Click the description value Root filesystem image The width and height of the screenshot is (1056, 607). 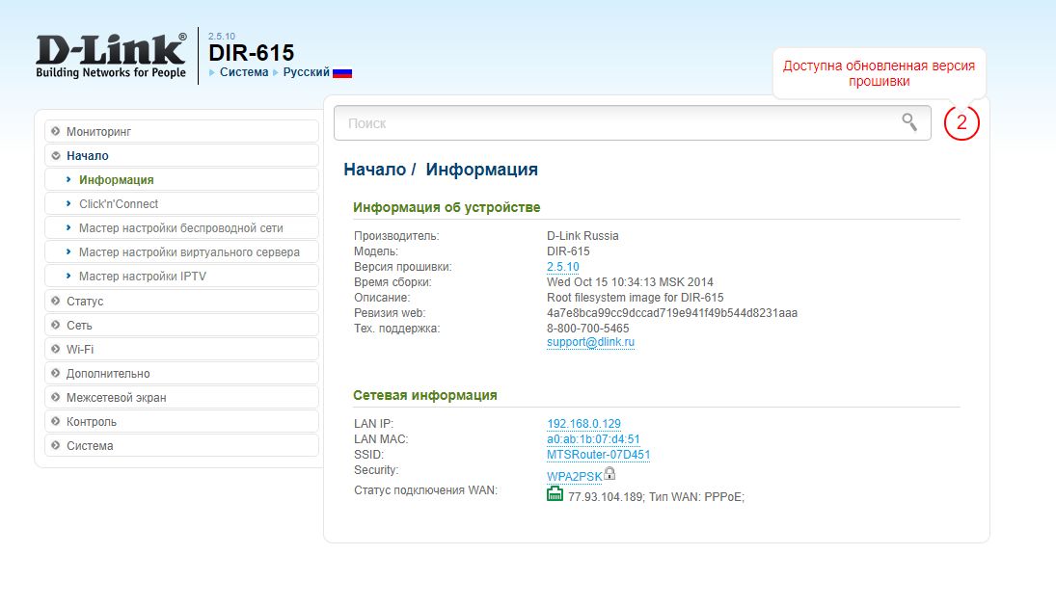click(635, 298)
